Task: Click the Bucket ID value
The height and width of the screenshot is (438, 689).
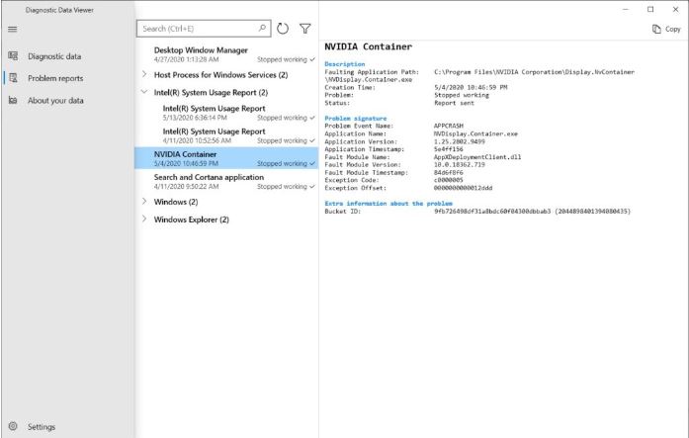Action: [532, 212]
